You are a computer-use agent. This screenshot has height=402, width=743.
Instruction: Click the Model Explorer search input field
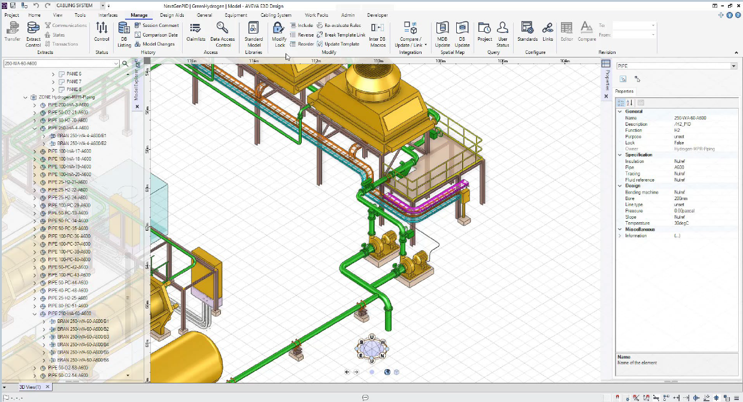(x=57, y=63)
